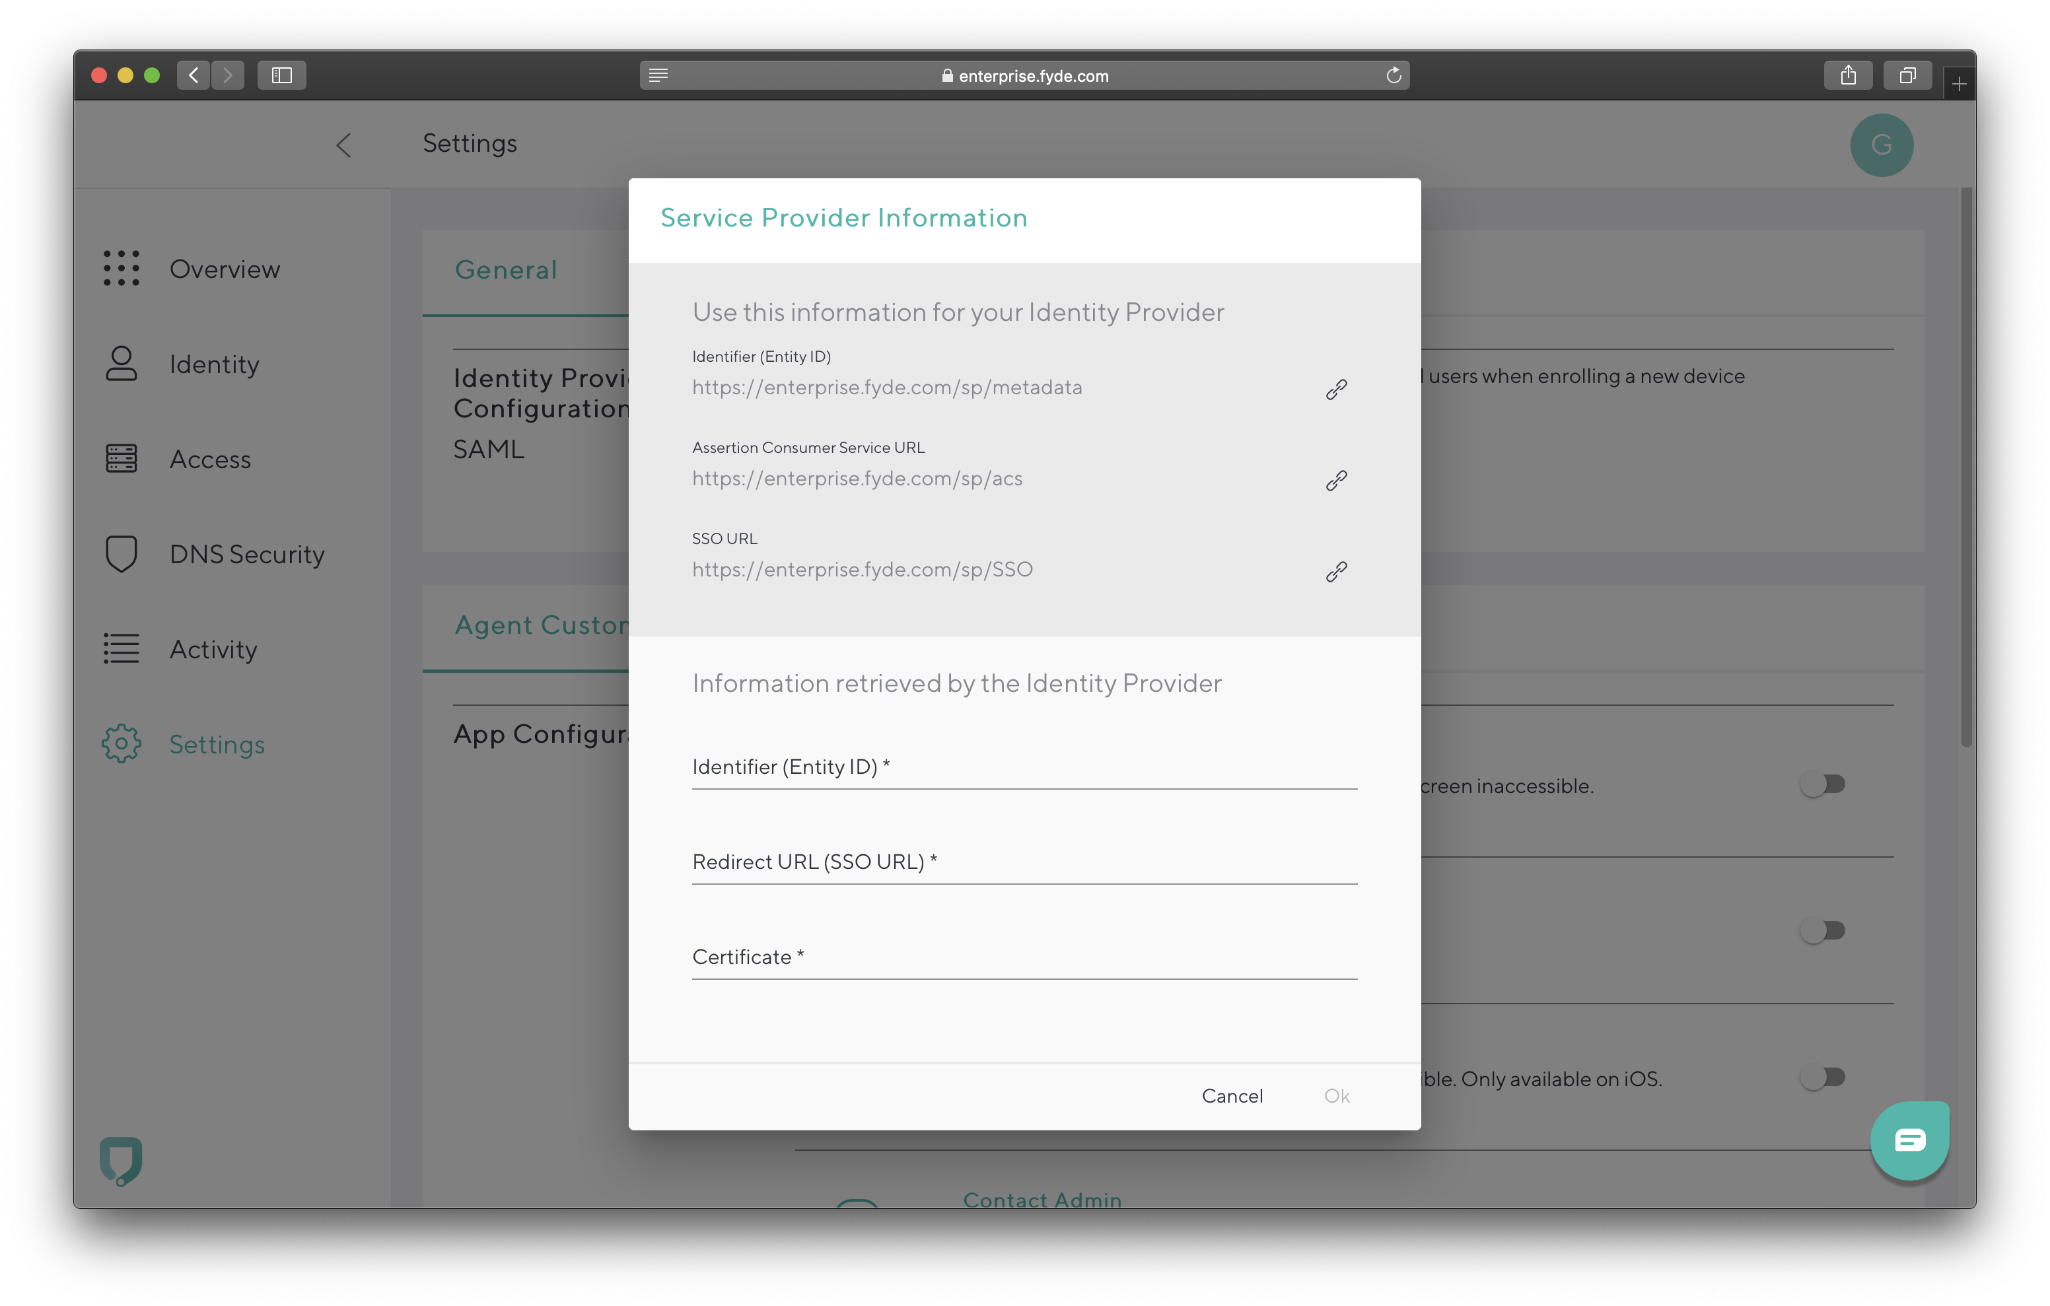Viewport: 2050px width, 1306px height.
Task: Open the DNS Security shield icon
Action: [x=121, y=553]
